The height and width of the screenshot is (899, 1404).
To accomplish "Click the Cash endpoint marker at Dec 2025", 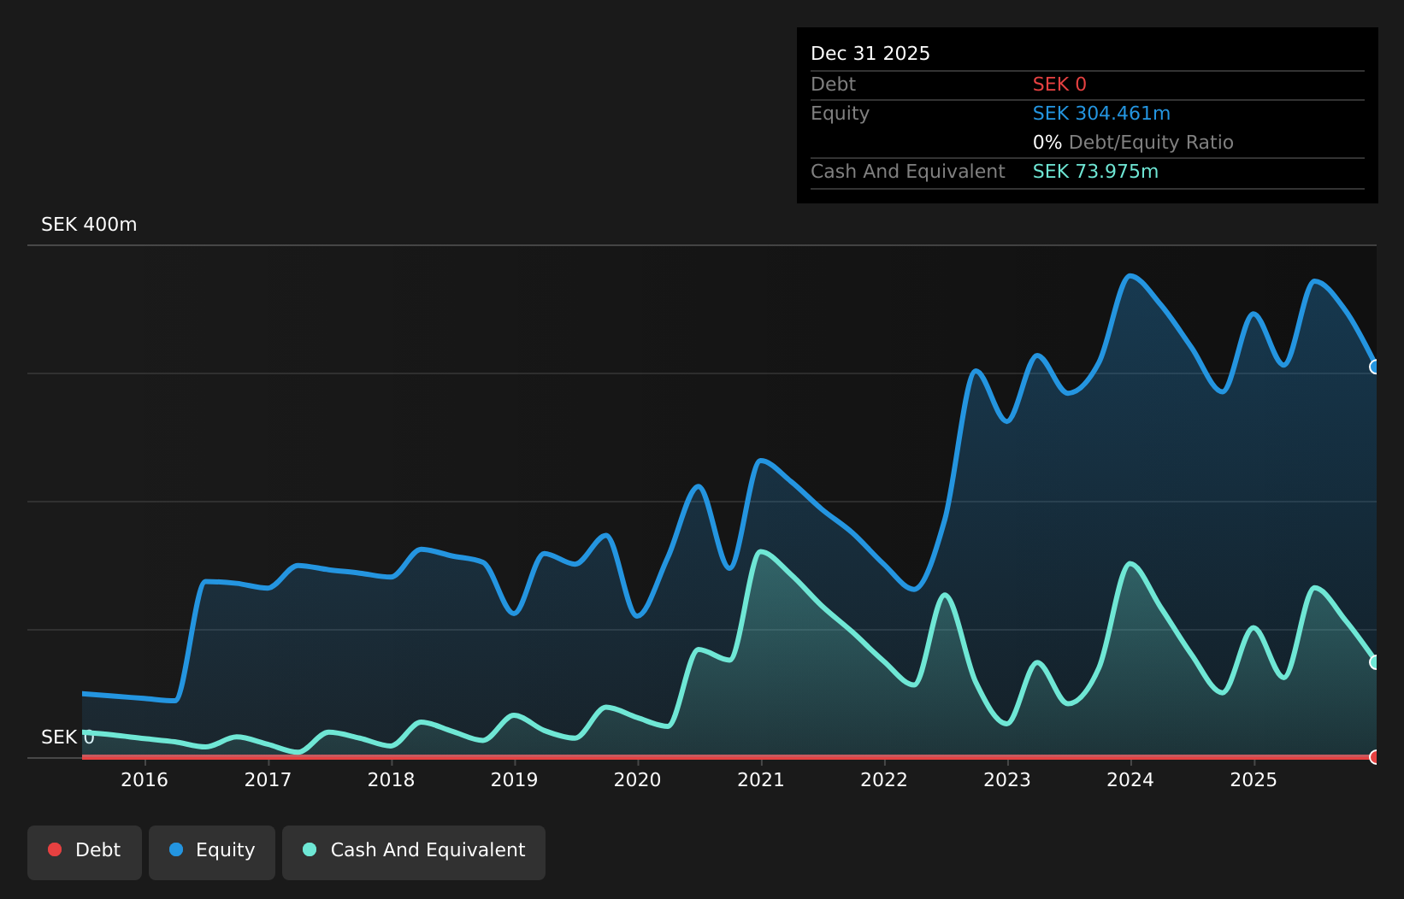I will [x=1376, y=662].
